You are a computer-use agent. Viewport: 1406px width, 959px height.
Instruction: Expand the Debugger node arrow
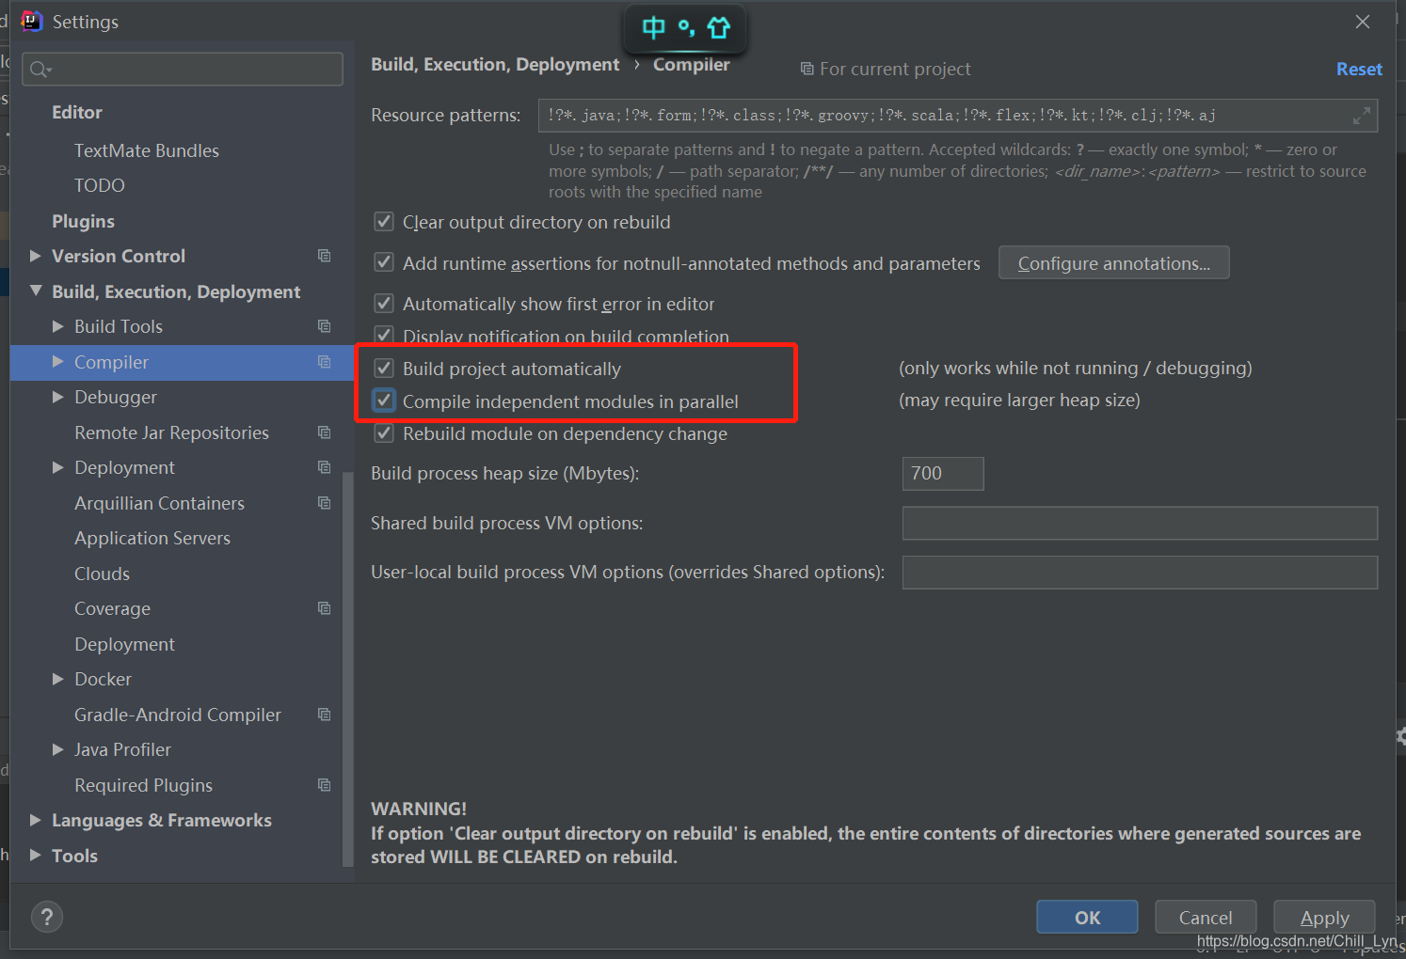tap(57, 397)
